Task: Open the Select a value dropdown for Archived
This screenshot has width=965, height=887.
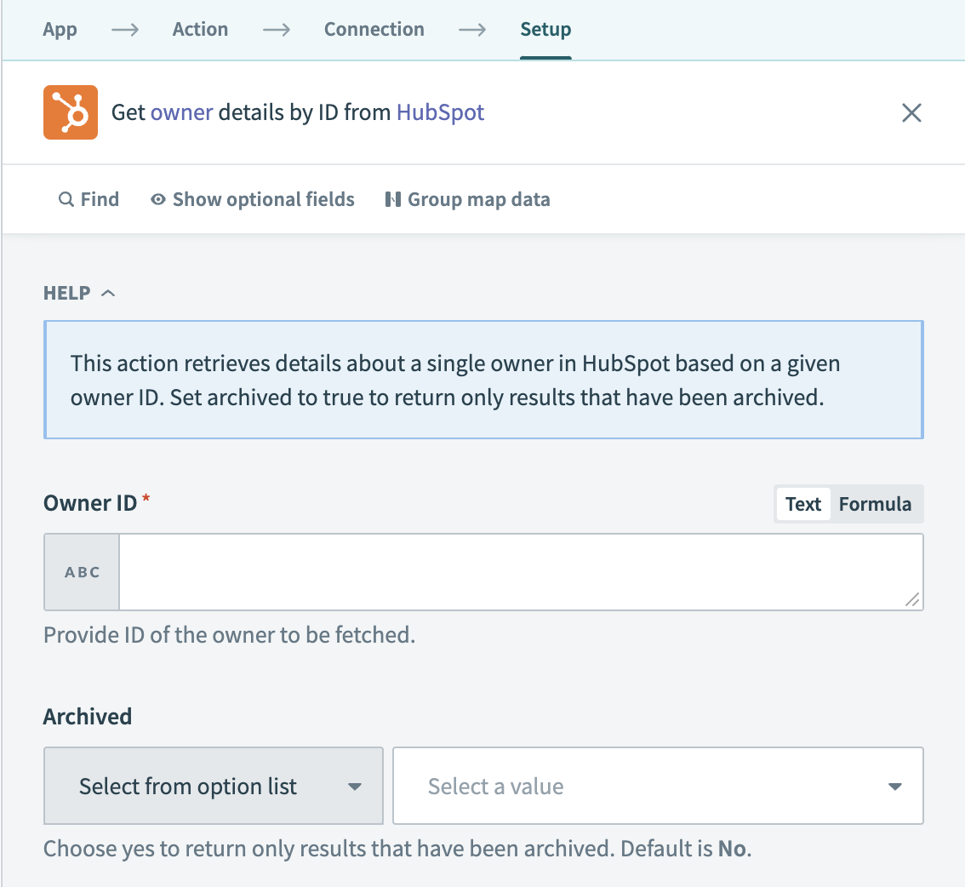Action: pos(658,786)
